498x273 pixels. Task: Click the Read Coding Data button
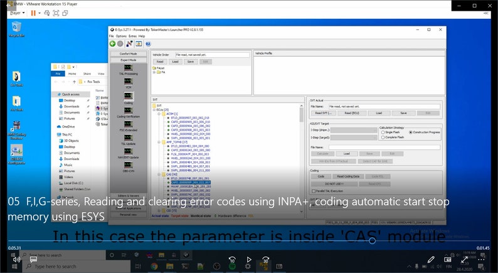(x=347, y=176)
